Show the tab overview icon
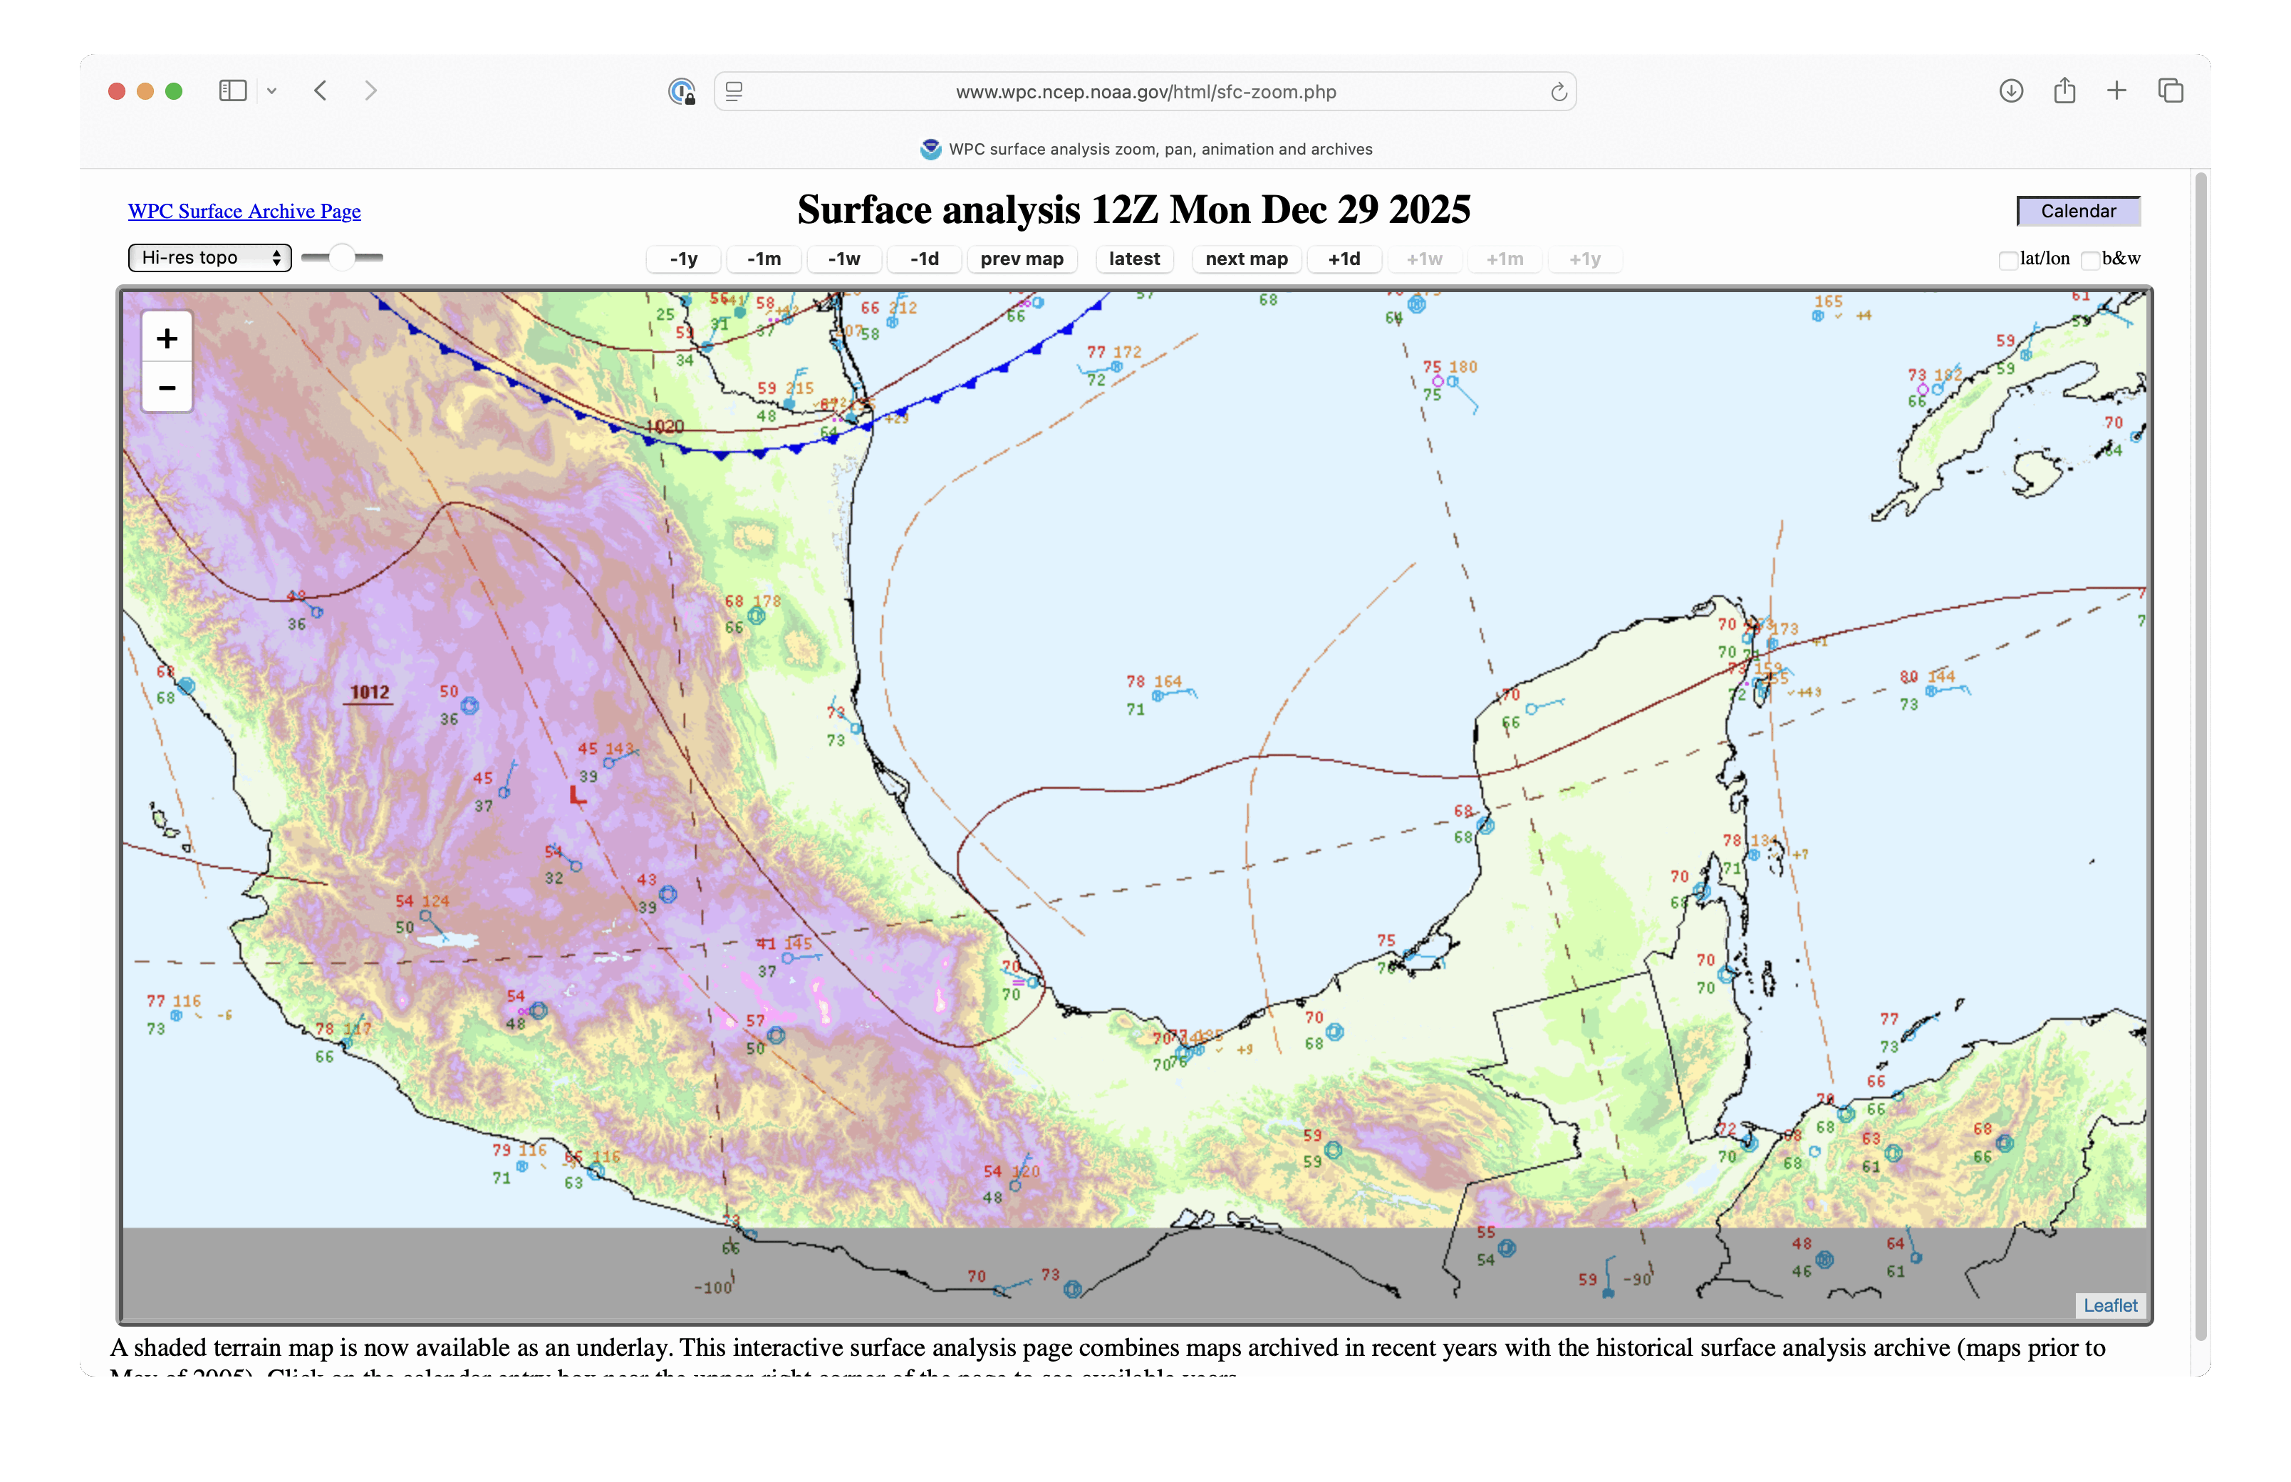 [x=2171, y=91]
